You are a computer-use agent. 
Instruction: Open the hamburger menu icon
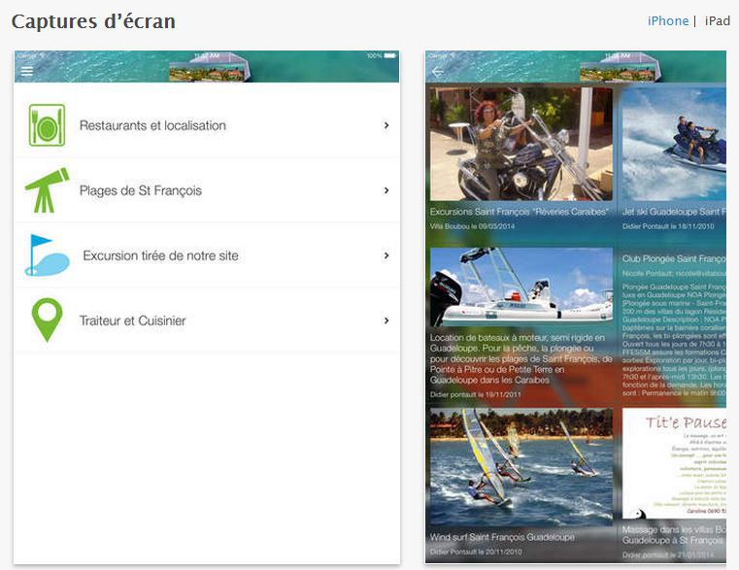click(x=27, y=71)
